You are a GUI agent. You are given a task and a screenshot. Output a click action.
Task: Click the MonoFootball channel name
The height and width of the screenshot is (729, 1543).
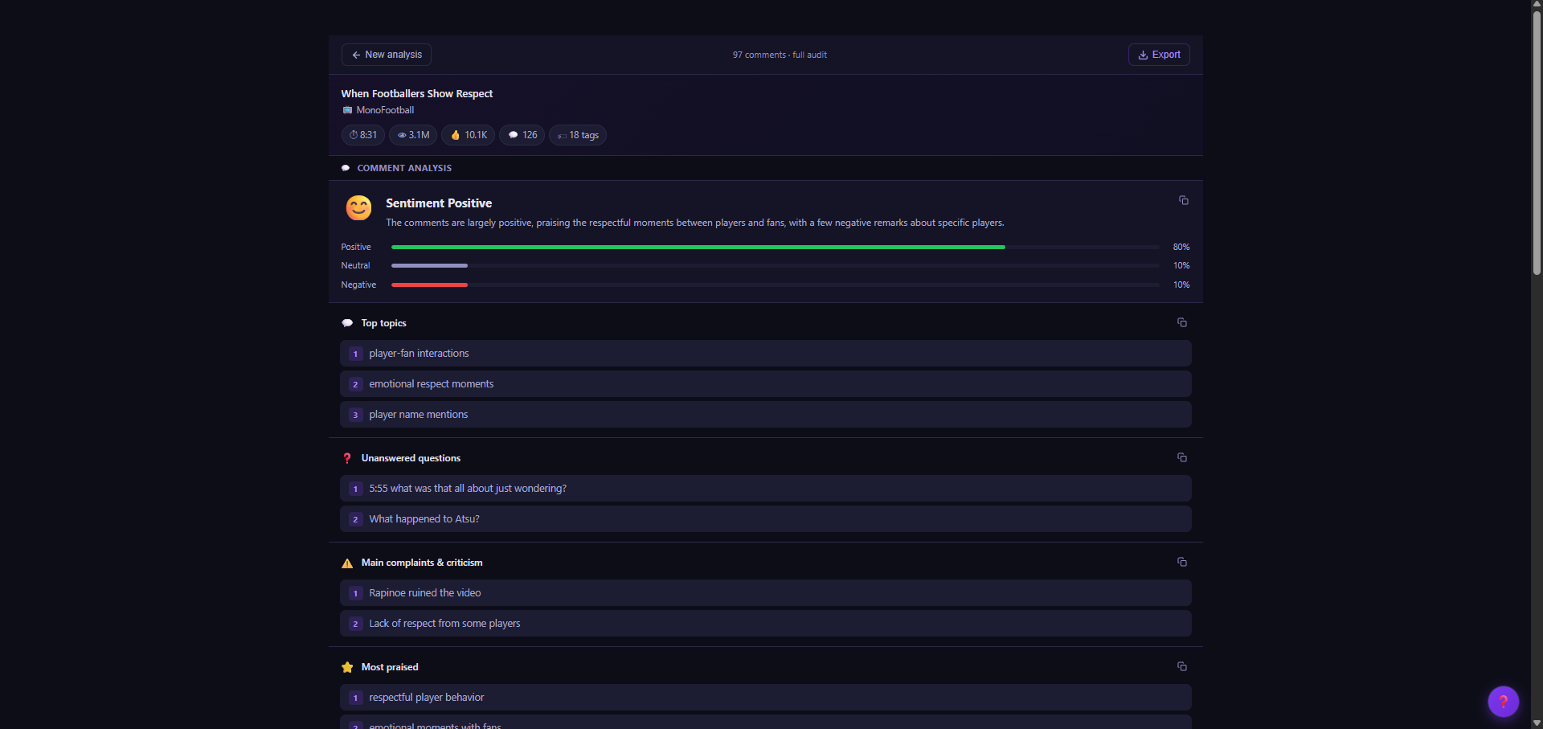[385, 110]
